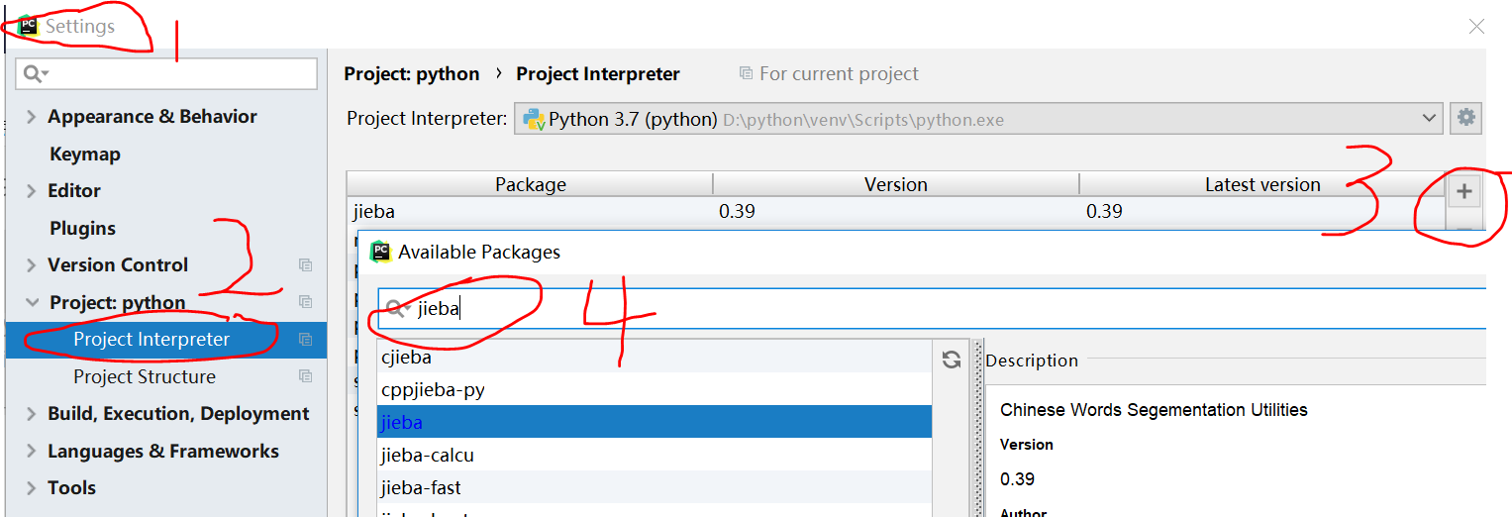Expand the Version Control section
The height and width of the screenshot is (517, 1512).
point(31,265)
